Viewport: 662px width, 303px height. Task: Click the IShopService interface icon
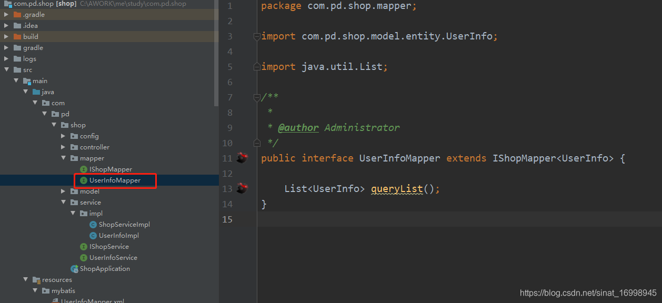84,246
